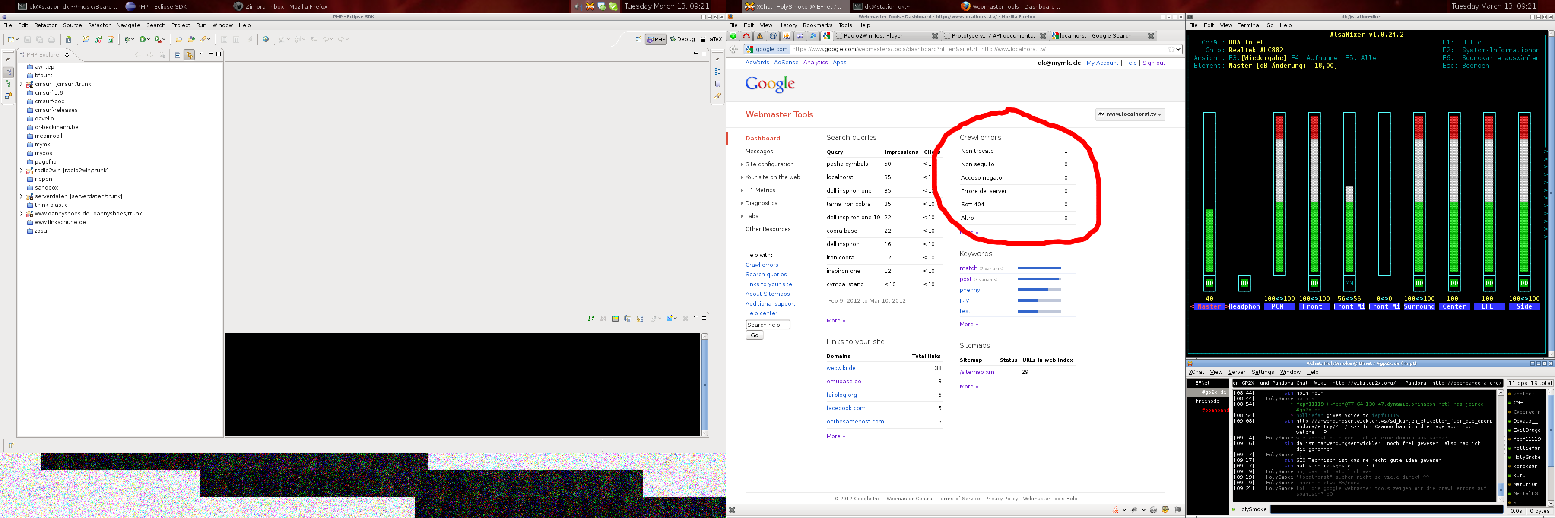Screen dimensions: 1555x518
Task: Expand the www.dannyshoes.de project
Action: pos(22,214)
